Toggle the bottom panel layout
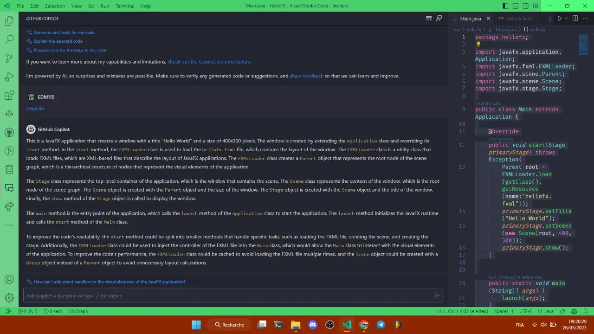 516,6
